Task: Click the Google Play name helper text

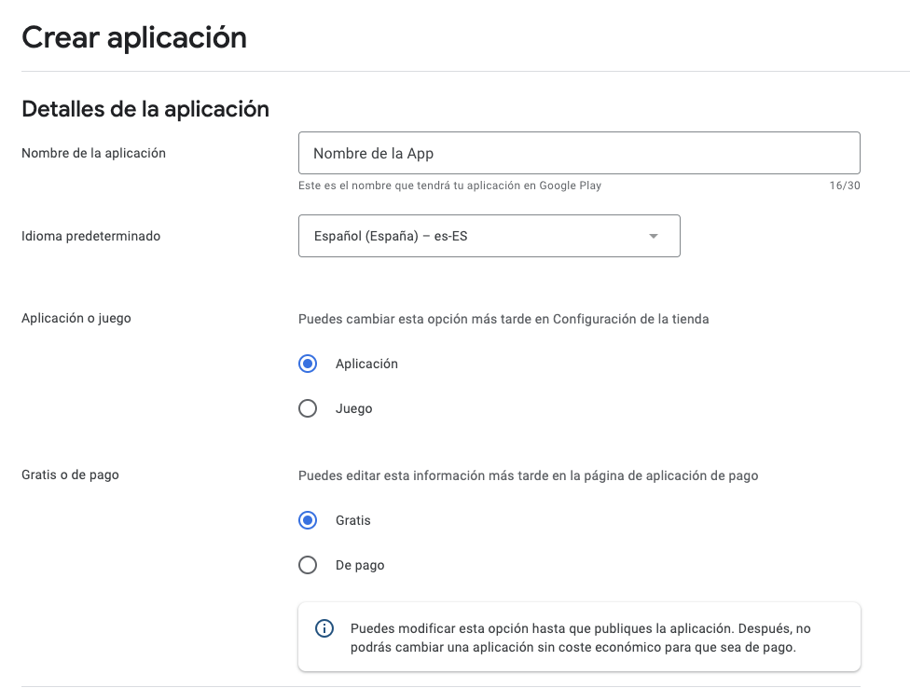Action: (x=449, y=186)
